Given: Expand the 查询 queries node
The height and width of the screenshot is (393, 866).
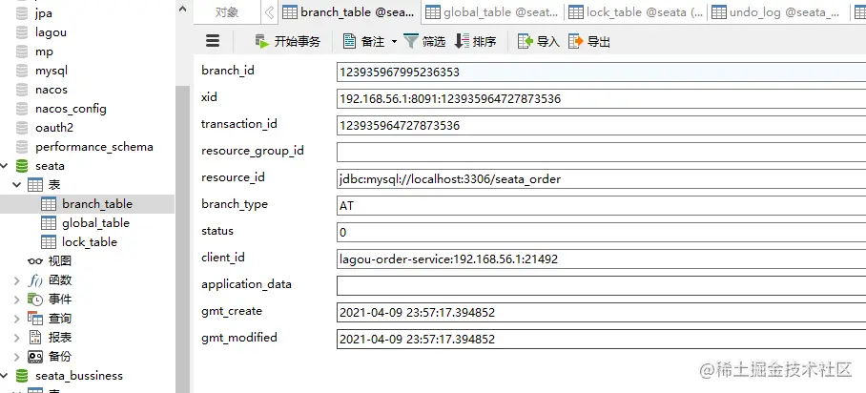Looking at the screenshot, I should pos(17,319).
